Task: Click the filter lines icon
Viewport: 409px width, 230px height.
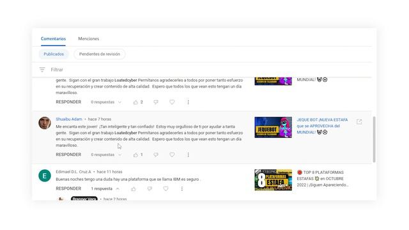Action: point(42,70)
